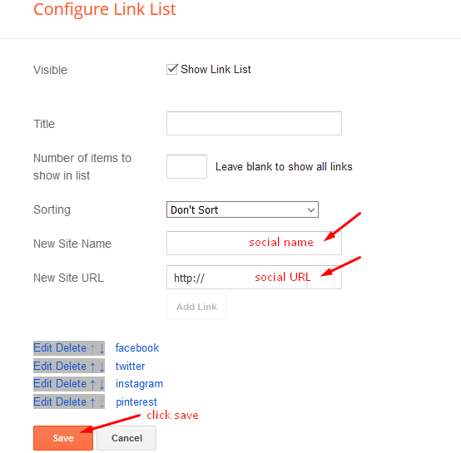
Task: Click the Title input field
Action: tap(254, 123)
